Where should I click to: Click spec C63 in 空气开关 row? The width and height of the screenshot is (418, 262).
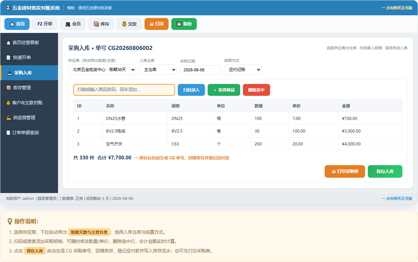coord(190,144)
